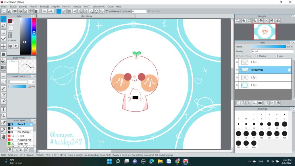The image size is (295, 166).
Task: Select the Lasso selection tool
Action: point(3,82)
